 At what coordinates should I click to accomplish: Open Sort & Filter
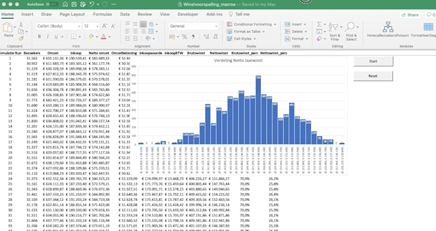coord(335,31)
